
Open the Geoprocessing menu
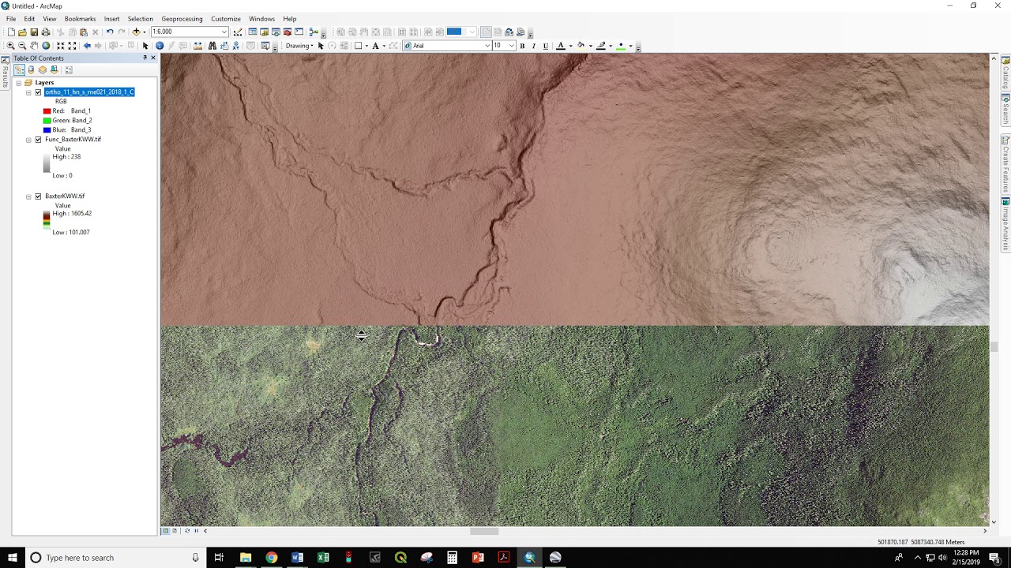[x=182, y=19]
